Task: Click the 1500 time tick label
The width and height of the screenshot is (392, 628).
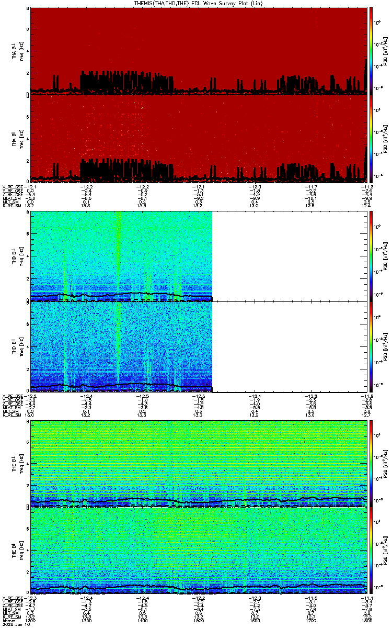Action: 199,621
